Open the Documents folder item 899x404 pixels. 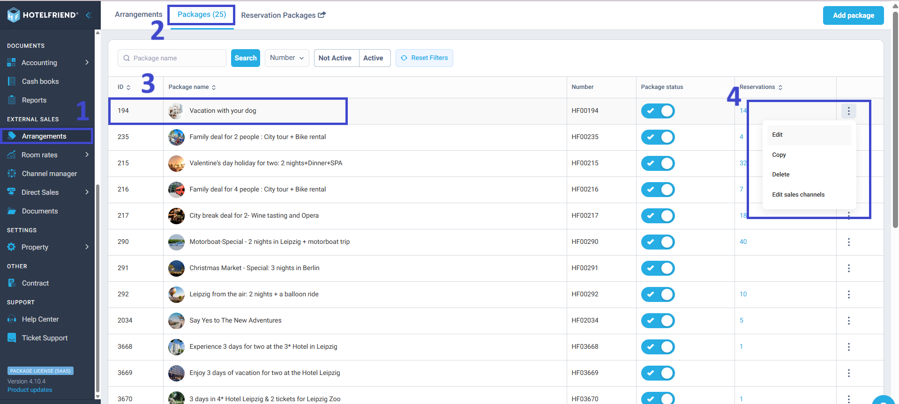(40, 211)
